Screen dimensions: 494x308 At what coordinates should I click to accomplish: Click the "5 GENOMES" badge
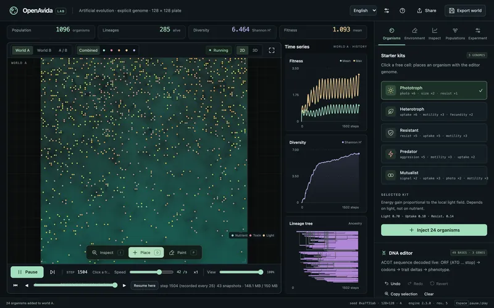click(x=477, y=55)
